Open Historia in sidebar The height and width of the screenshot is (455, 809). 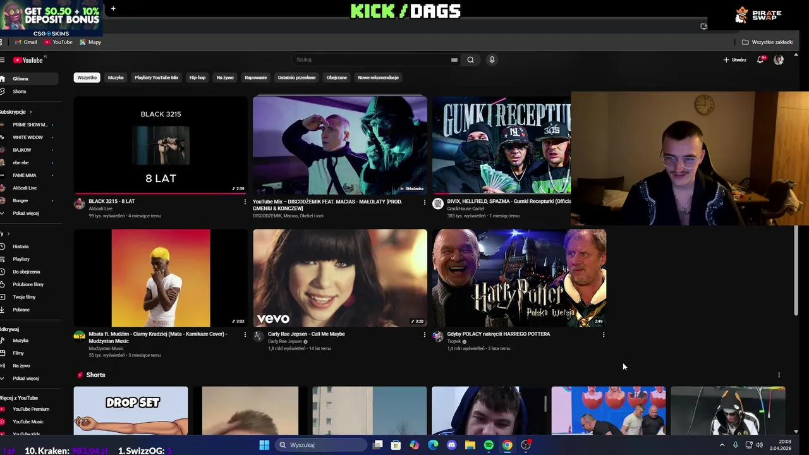[29, 246]
